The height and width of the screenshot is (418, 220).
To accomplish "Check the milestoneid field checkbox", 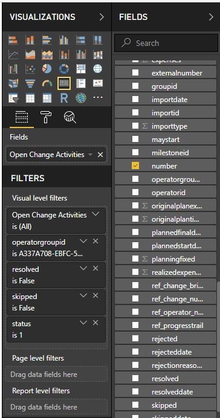I will click(x=135, y=152).
